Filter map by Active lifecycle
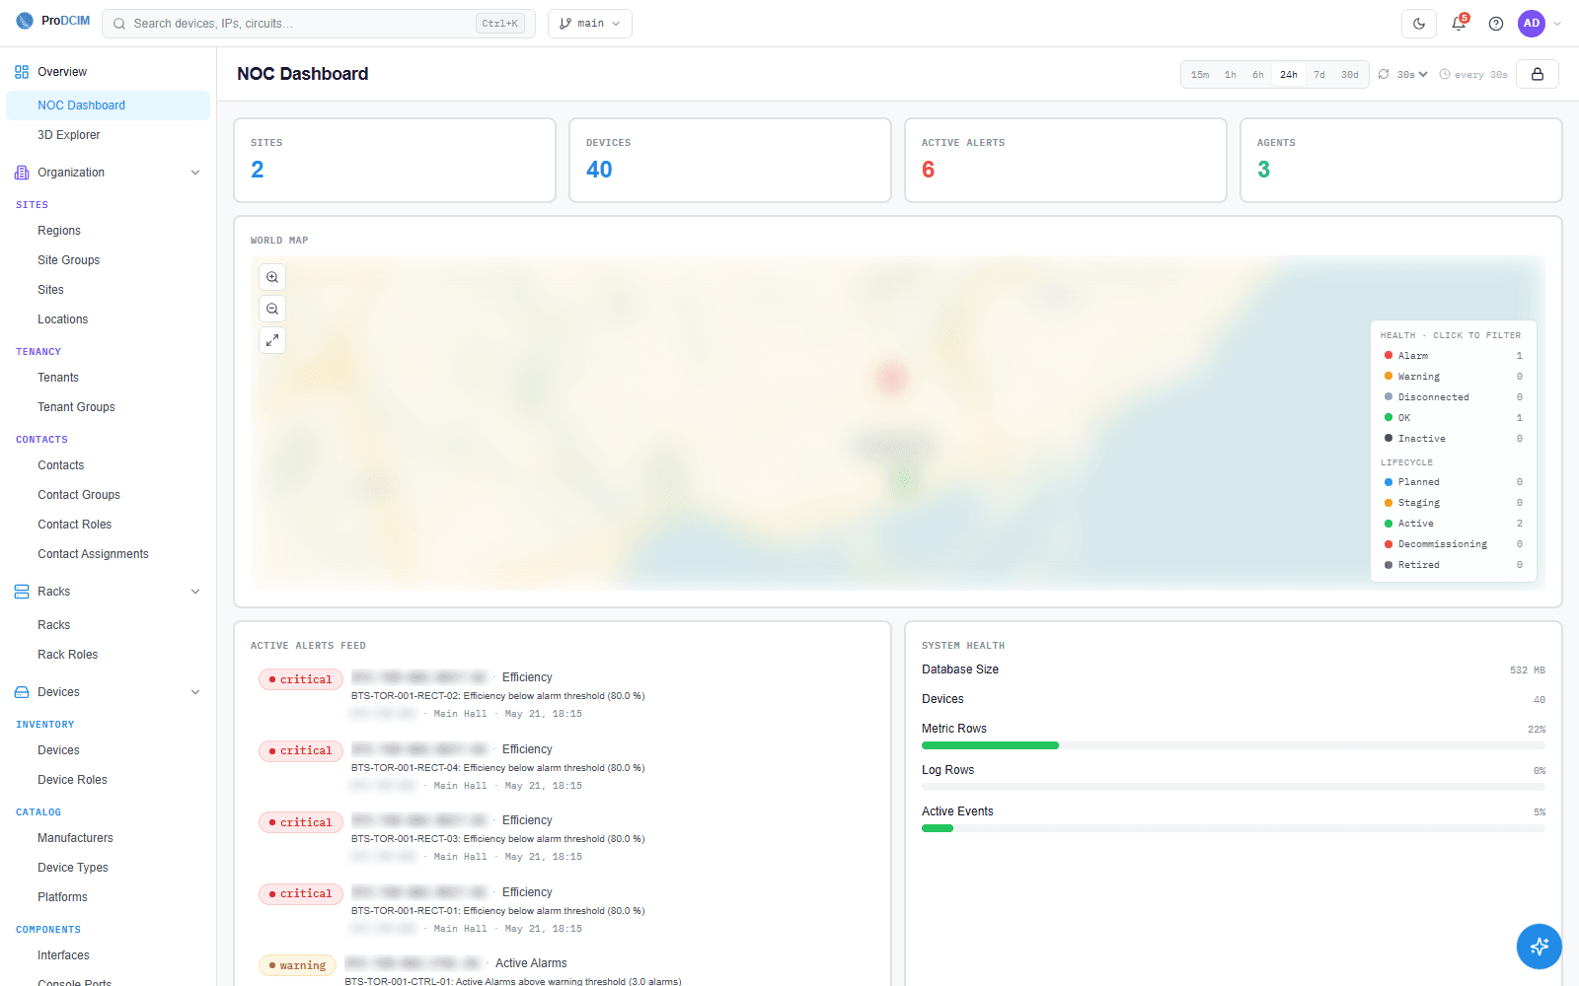 pyautogui.click(x=1454, y=524)
